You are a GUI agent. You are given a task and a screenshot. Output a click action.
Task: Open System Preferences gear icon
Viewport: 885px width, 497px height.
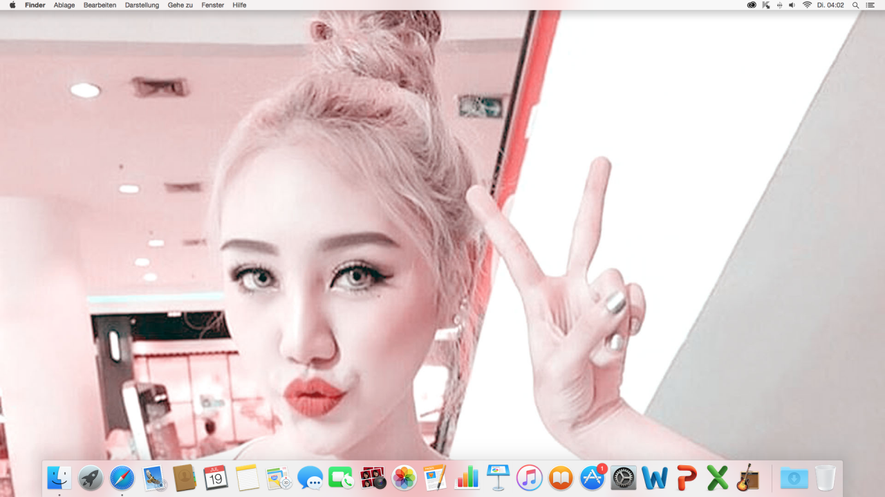click(624, 478)
